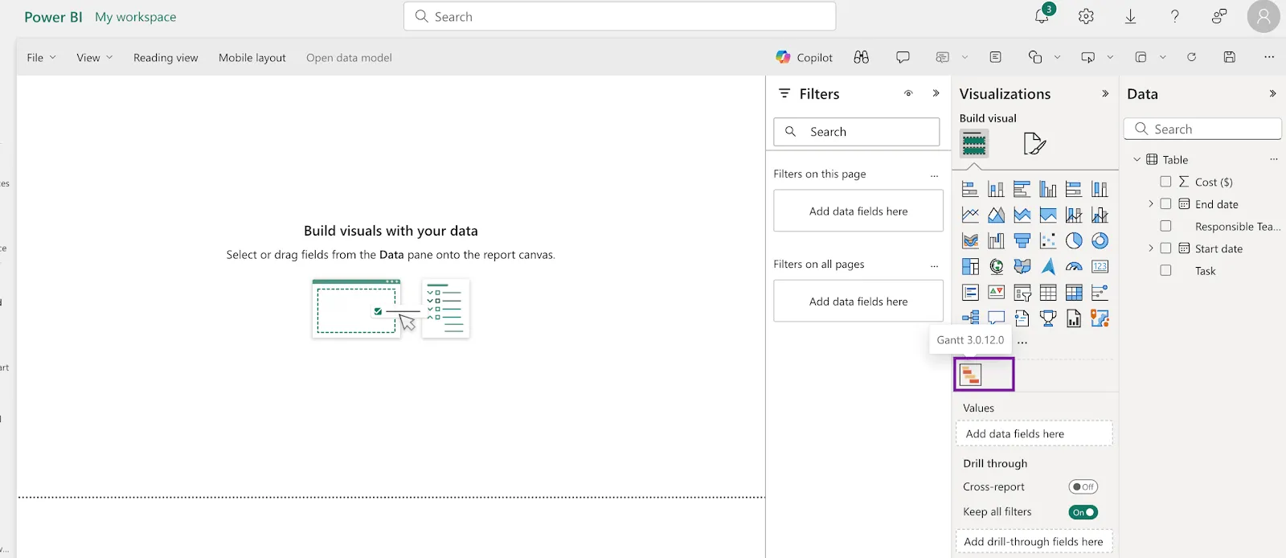The image size is (1286, 558).
Task: Check the End date field
Action: pyautogui.click(x=1165, y=204)
